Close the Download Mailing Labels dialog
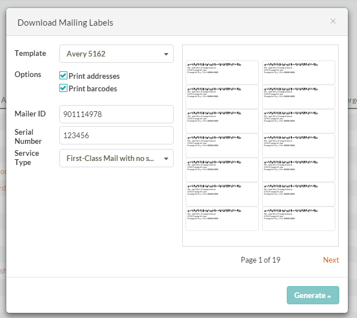Viewport: 357px width, 318px height. tap(333, 22)
